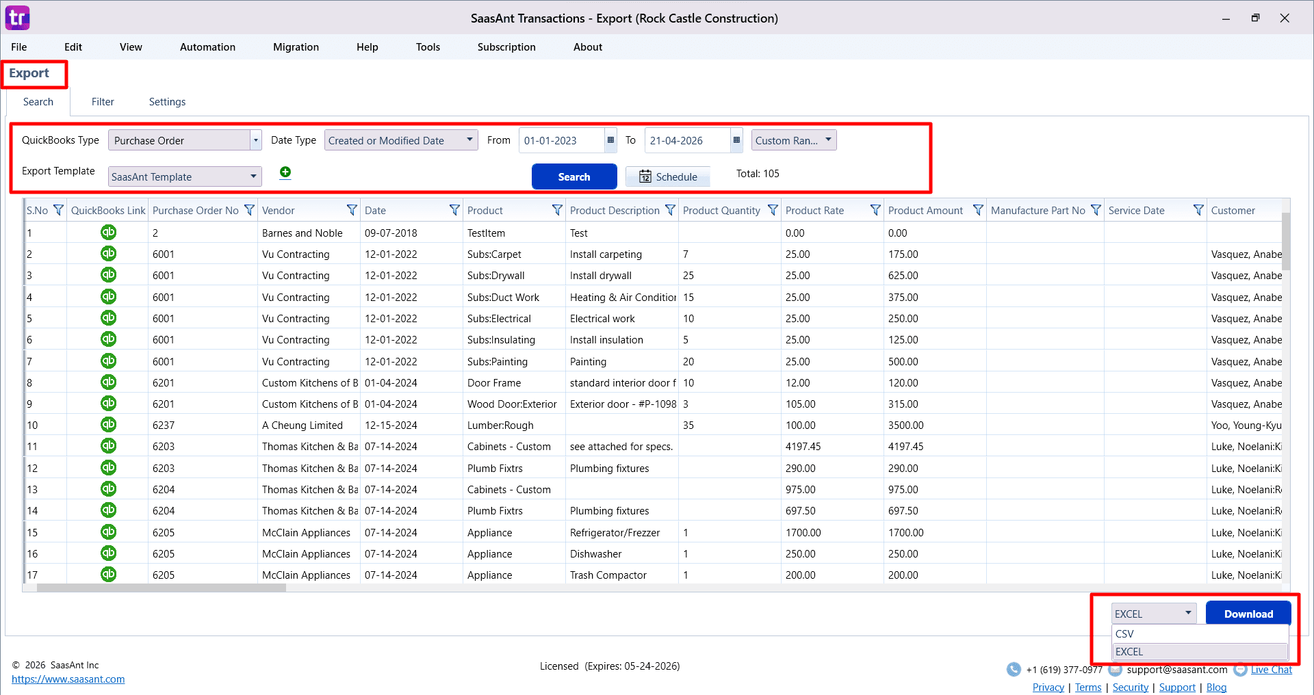Click the horizontal scrollbar of the table
The image size is (1314, 695).
pyautogui.click(x=162, y=588)
